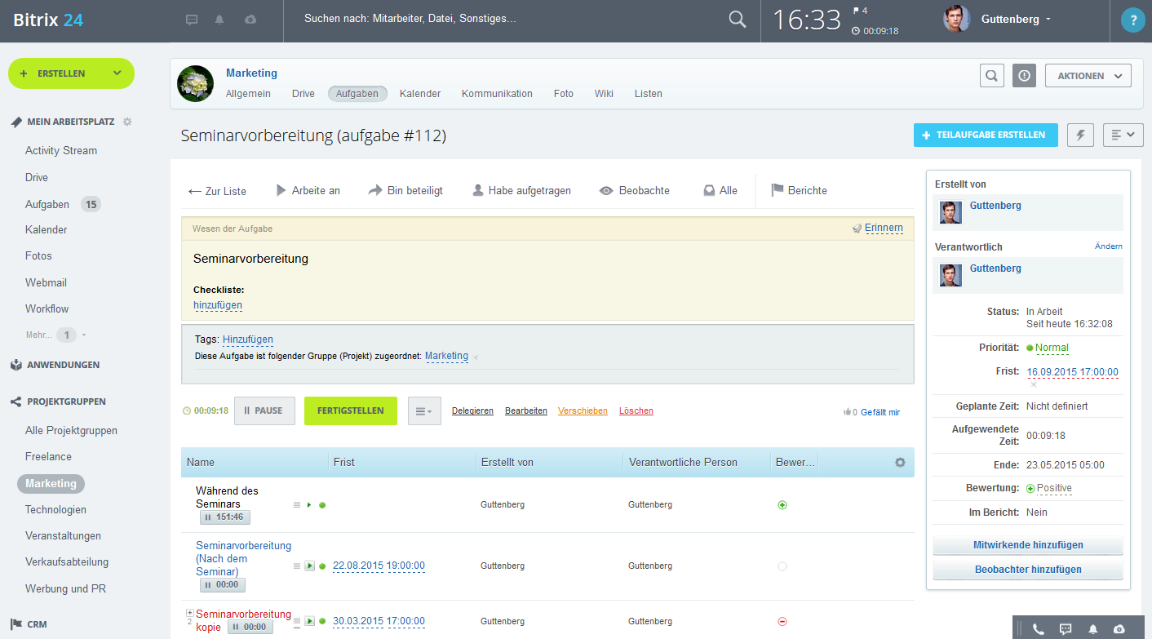The image size is (1152, 639).
Task: Click the help question mark icon
Action: point(1132,20)
